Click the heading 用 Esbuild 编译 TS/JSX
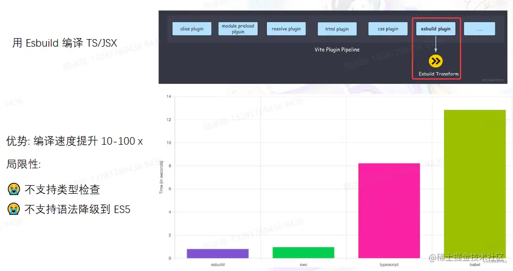Image resolution: width=513 pixels, height=271 pixels. (x=65, y=43)
